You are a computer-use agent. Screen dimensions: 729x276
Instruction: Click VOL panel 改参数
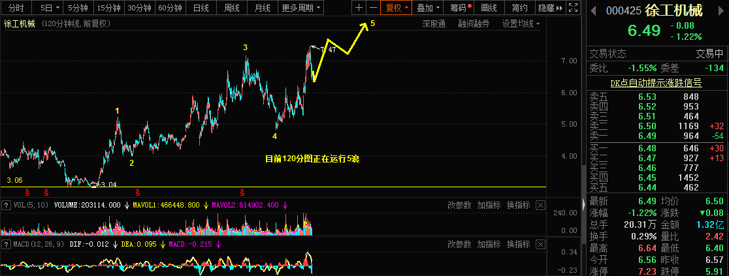pos(459,205)
